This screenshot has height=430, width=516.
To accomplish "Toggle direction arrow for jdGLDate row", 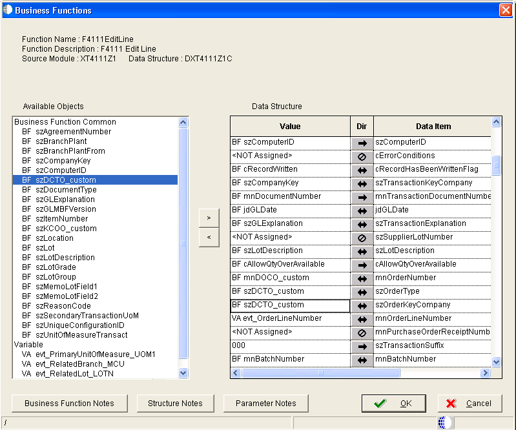I will click(x=362, y=211).
